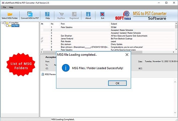Select 'Fun at the Equinox tower crane' email
Viewport: 178px width, 121px height.
click(x=108, y=50)
